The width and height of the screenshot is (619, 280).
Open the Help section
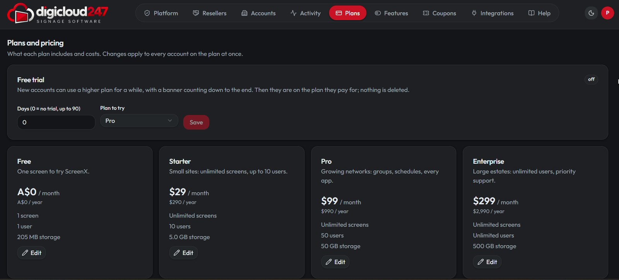(x=539, y=13)
